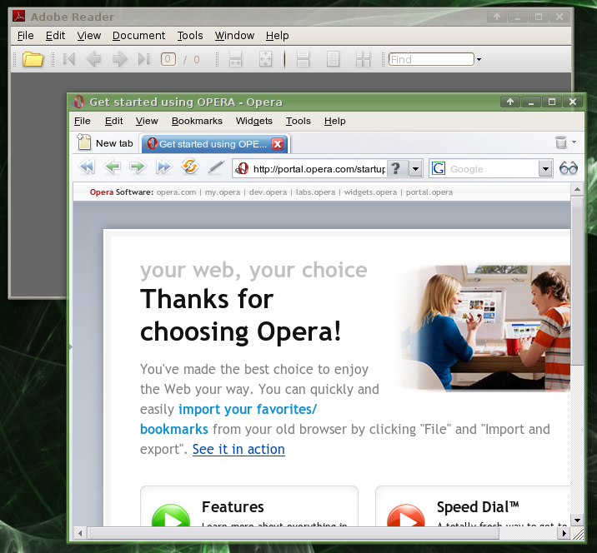Click Opera fast forward button
Image resolution: width=597 pixels, height=553 pixels.
coord(163,167)
